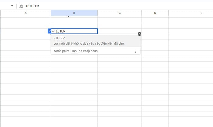This screenshot has height=127, width=213.
Task: Select the FILTER function suggestion
Action: (x=59, y=39)
